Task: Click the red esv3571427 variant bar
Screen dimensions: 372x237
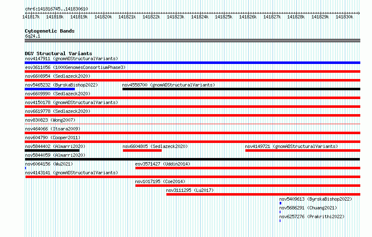Action: tap(248, 168)
